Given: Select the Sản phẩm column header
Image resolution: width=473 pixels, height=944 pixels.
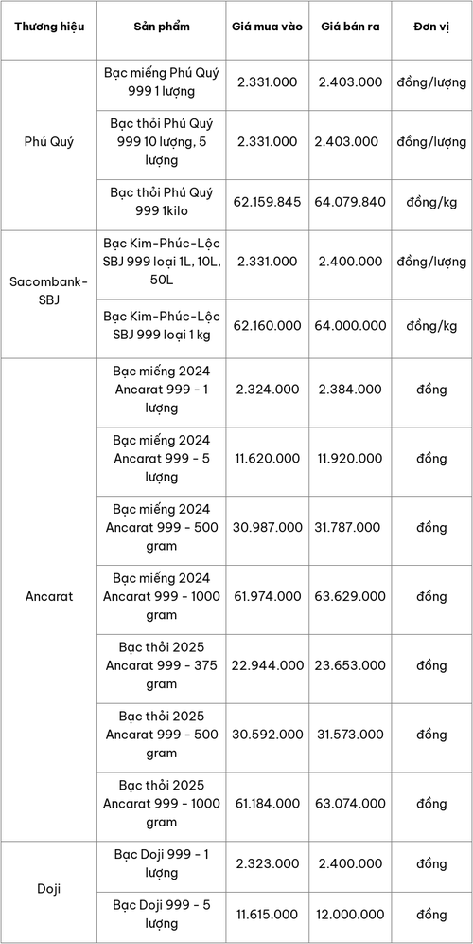Looking at the screenshot, I should pyautogui.click(x=162, y=27).
